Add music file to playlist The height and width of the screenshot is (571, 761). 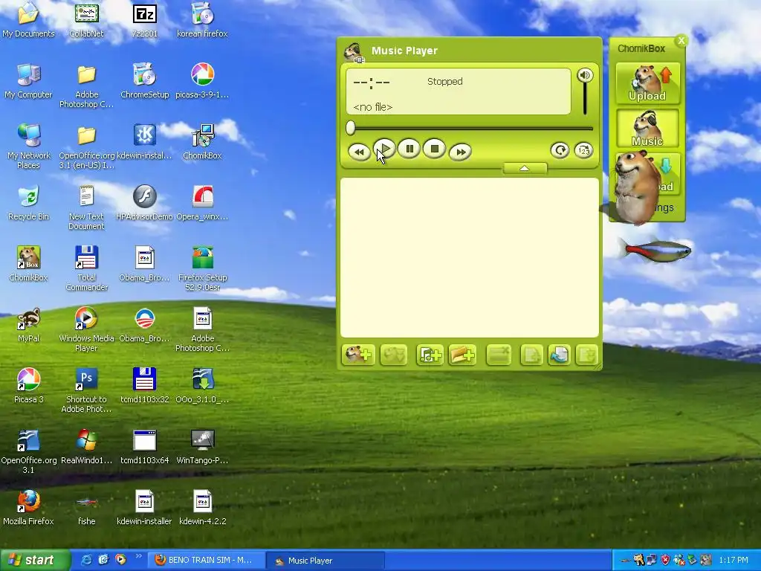[430, 355]
